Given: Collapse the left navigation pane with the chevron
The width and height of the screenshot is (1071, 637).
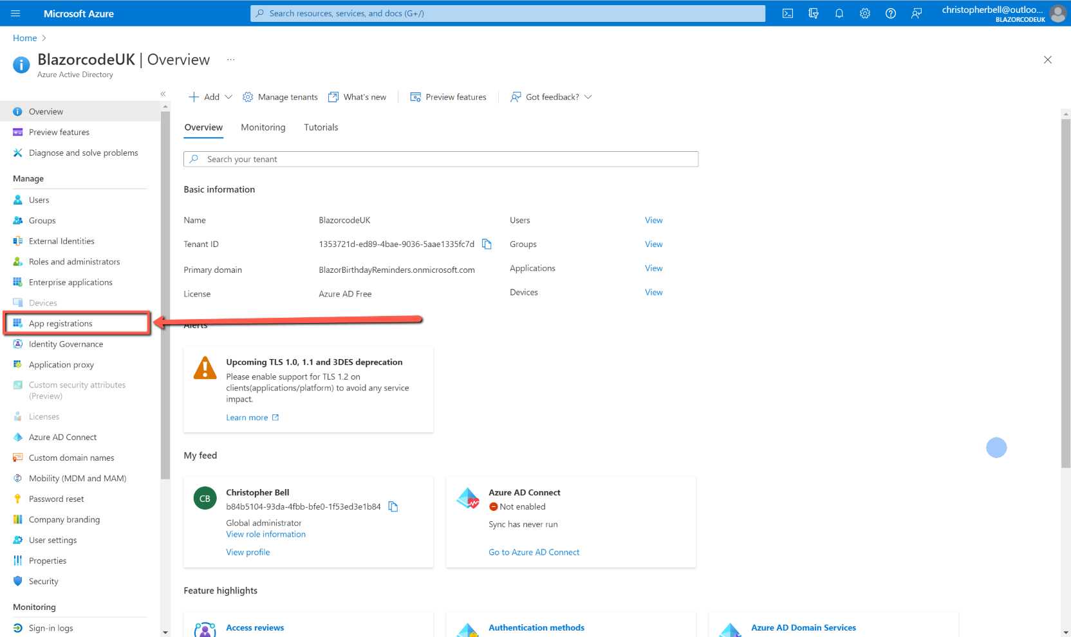Looking at the screenshot, I should (x=163, y=94).
